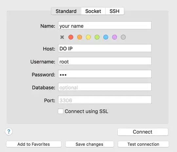Click the help question mark icon
The width and height of the screenshot is (177, 152).
click(x=9, y=131)
